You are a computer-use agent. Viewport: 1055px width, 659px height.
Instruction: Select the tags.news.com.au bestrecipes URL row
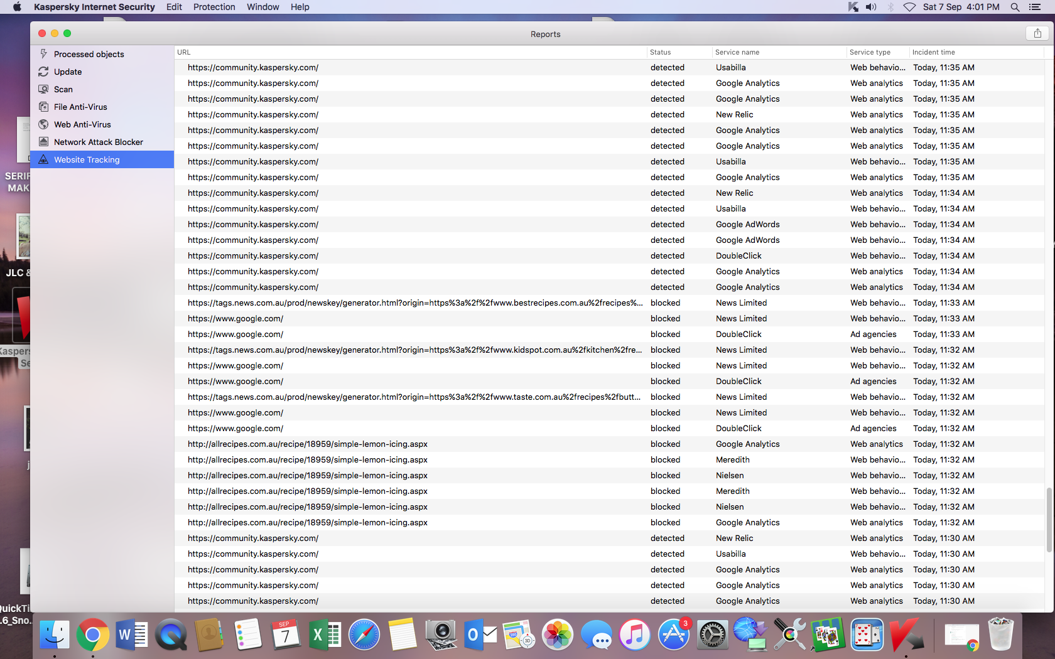609,303
